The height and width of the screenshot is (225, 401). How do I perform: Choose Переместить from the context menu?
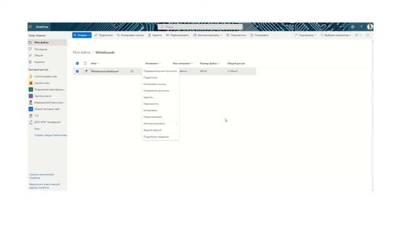tap(160, 104)
